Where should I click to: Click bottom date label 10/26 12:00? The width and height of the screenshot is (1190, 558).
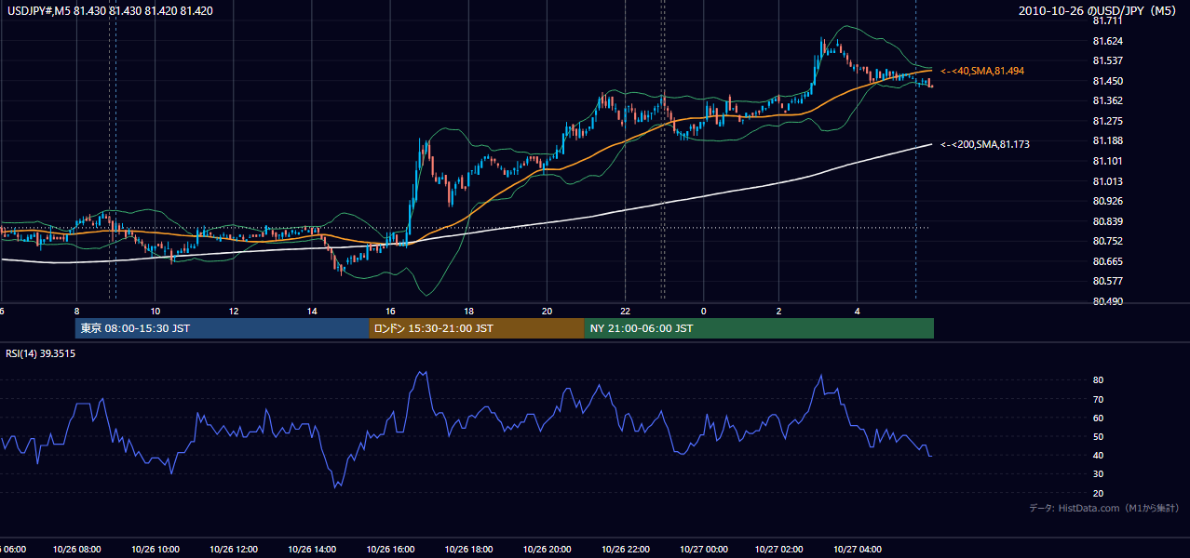click(234, 549)
